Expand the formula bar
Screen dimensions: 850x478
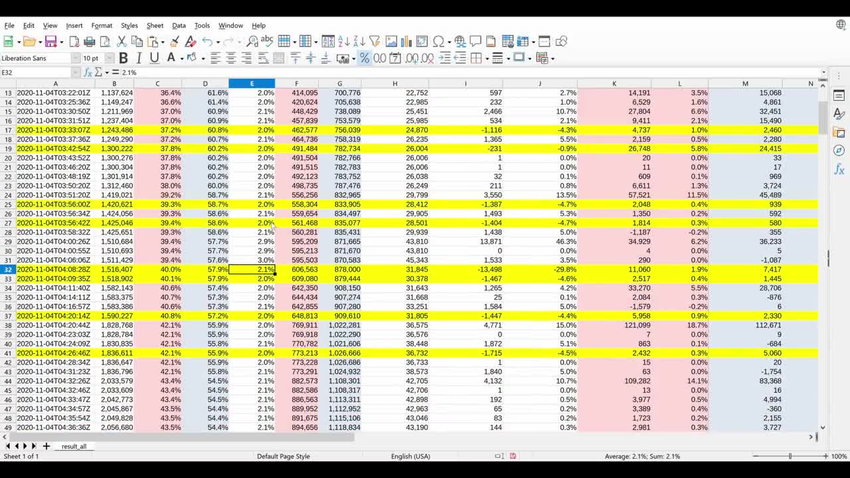click(824, 72)
